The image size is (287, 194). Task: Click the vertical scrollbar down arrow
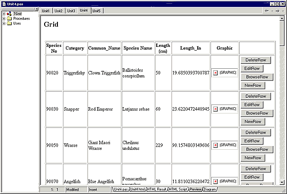pyautogui.click(x=282, y=182)
